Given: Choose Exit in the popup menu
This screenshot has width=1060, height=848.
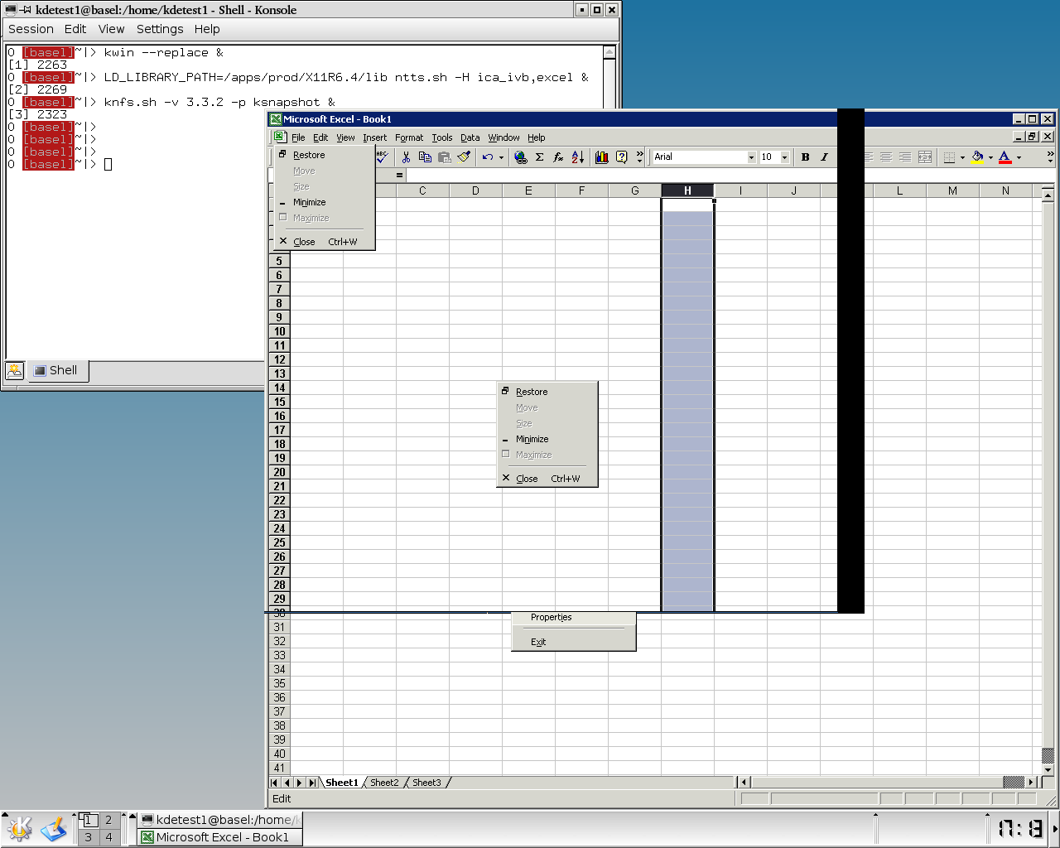Looking at the screenshot, I should point(574,642).
